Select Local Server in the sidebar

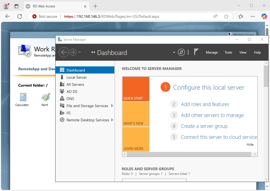[x=77, y=77]
